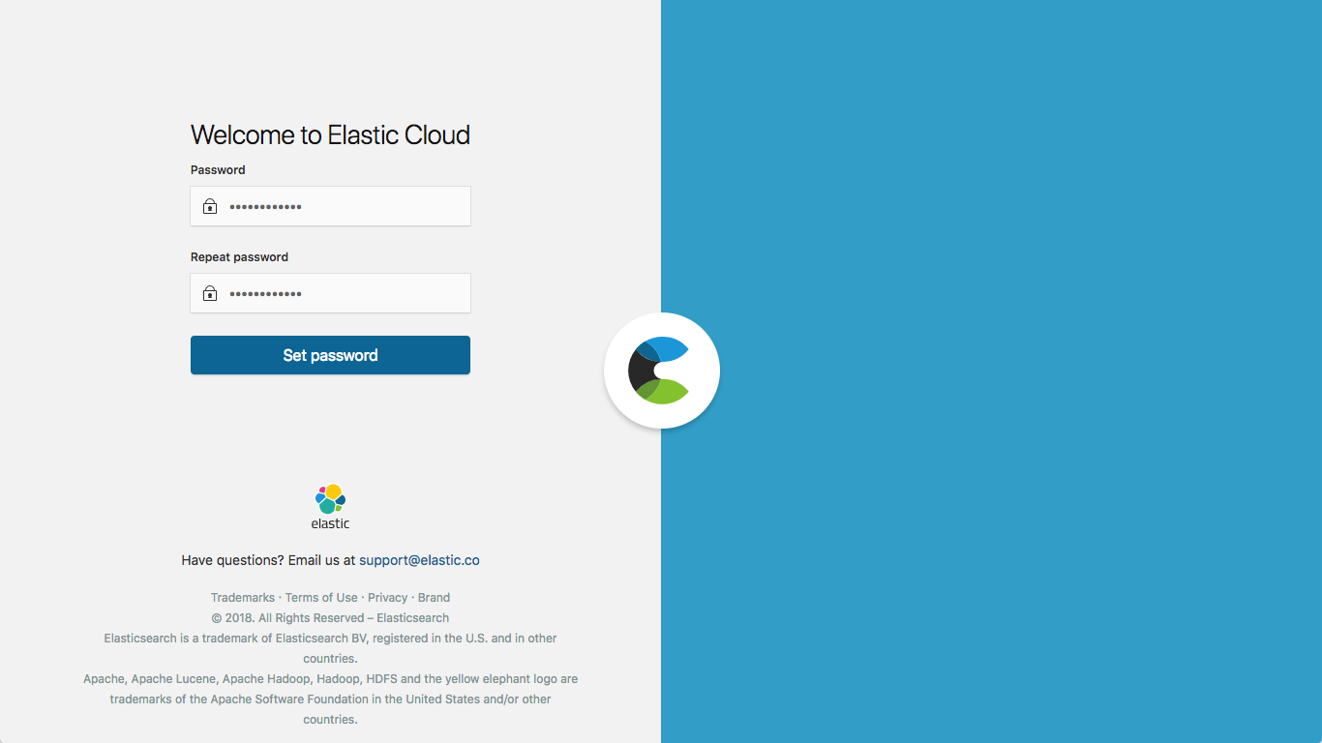Open the support@elastic.co email link

point(419,560)
